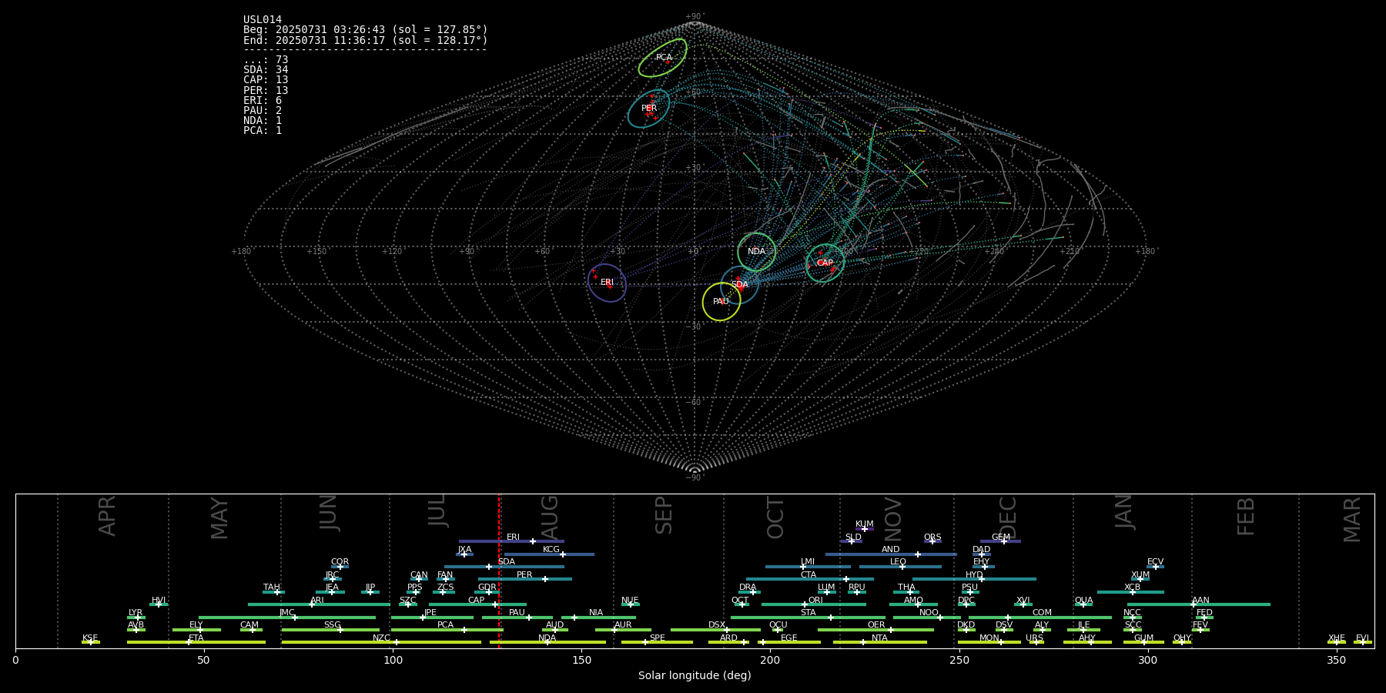Click the XHE shower bar in the timeline
1386x693 pixels.
1337,642
